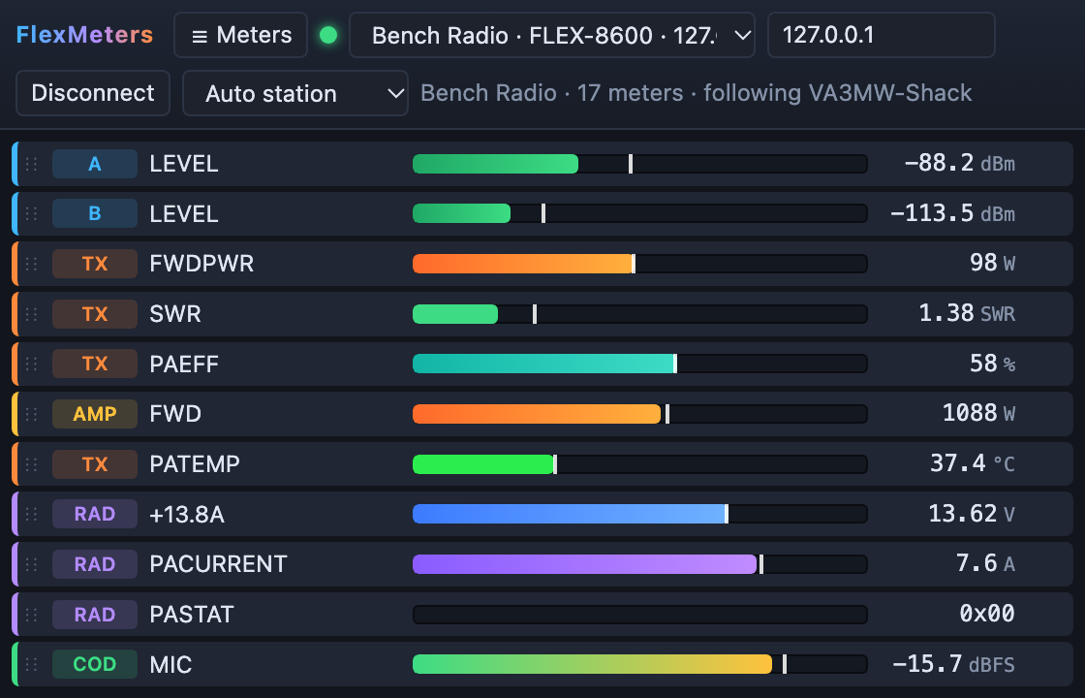
Task: Click the -88.2 dBm reading
Action: pos(960,164)
